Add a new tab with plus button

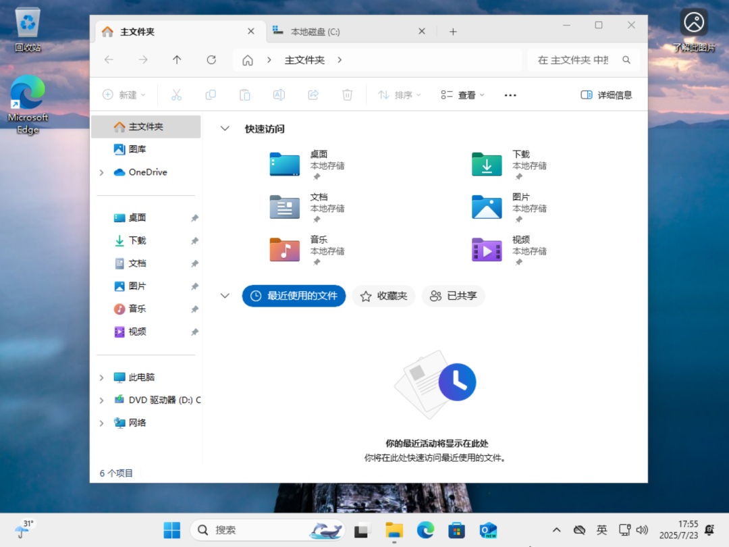click(453, 32)
